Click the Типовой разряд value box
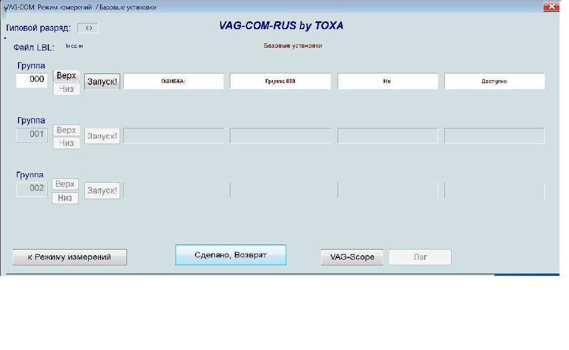The image size is (569, 350). point(88,28)
